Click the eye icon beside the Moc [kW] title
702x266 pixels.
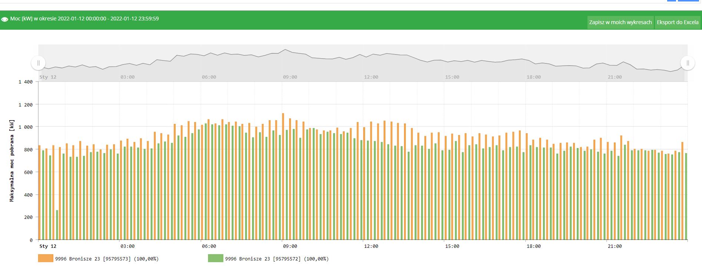(4, 19)
